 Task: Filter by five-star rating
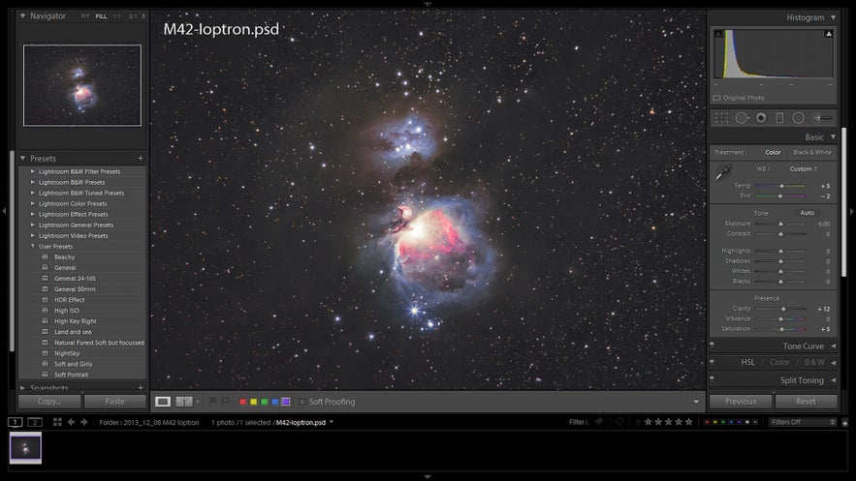pos(689,422)
